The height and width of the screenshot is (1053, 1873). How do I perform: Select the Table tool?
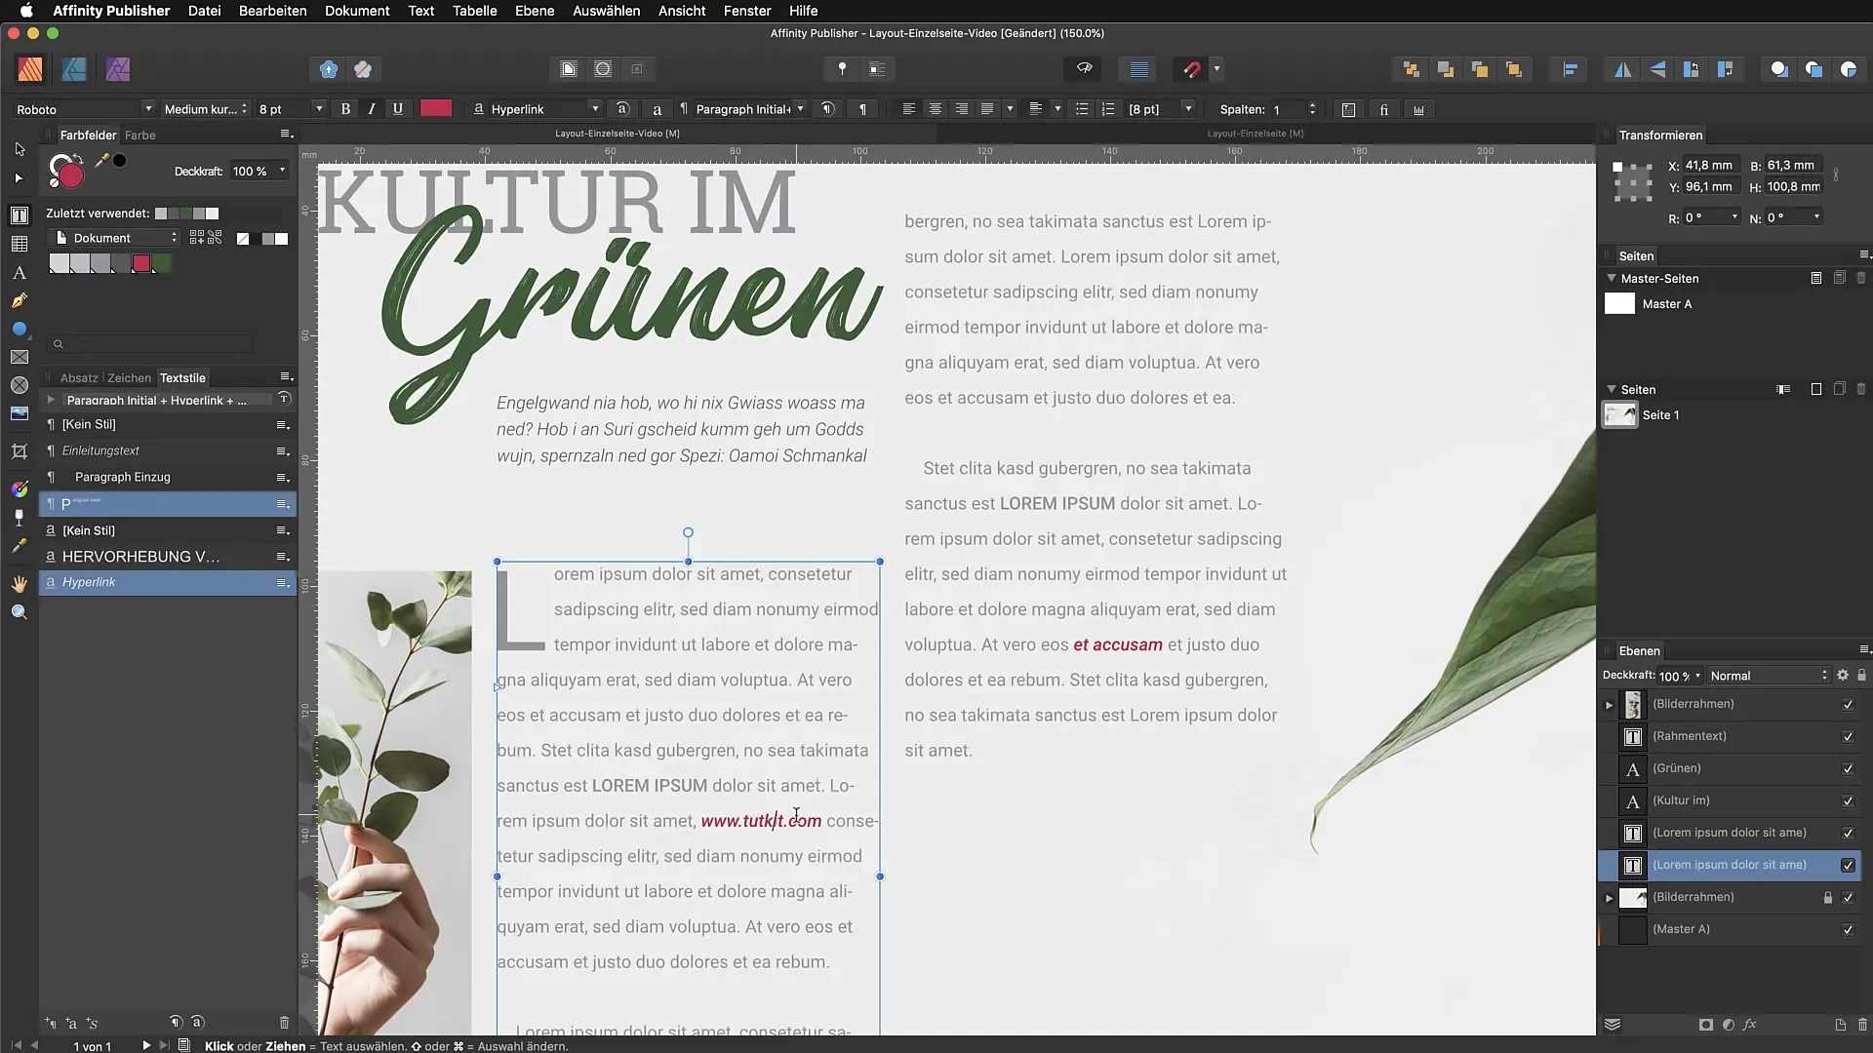click(x=20, y=244)
